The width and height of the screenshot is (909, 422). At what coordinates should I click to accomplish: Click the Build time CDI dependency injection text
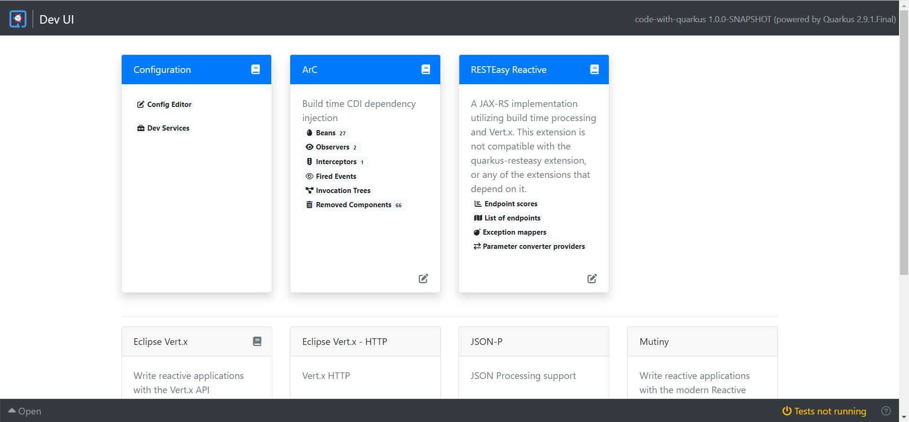tap(359, 111)
